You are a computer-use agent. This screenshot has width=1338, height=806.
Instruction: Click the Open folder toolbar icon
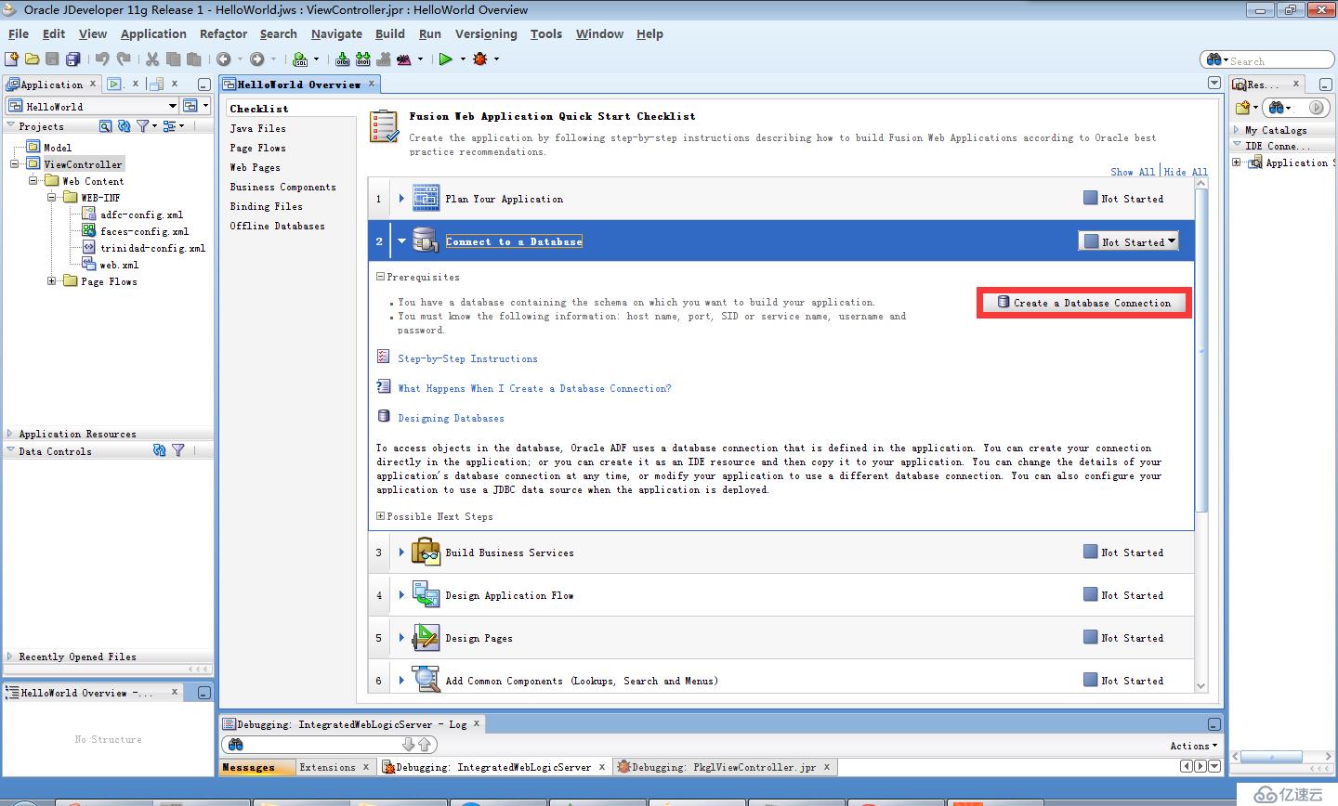pos(33,58)
